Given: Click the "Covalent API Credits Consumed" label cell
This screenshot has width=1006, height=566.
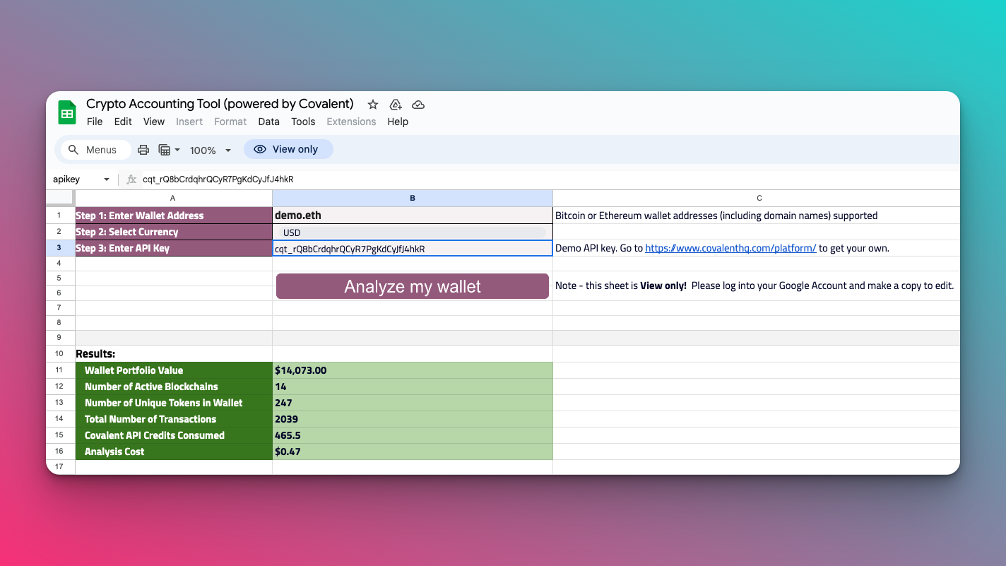Looking at the screenshot, I should (173, 435).
